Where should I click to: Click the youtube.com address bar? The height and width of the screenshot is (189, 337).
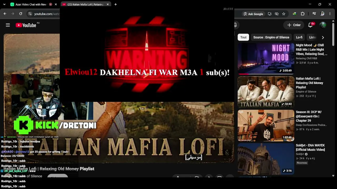tap(47, 14)
